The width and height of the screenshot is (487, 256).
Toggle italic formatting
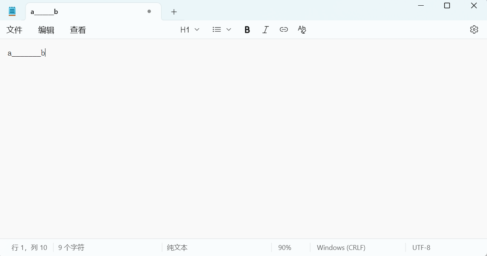coord(265,29)
